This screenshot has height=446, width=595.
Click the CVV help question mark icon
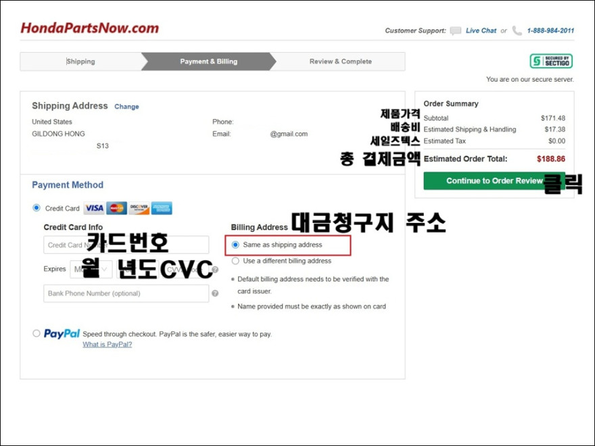click(x=215, y=270)
